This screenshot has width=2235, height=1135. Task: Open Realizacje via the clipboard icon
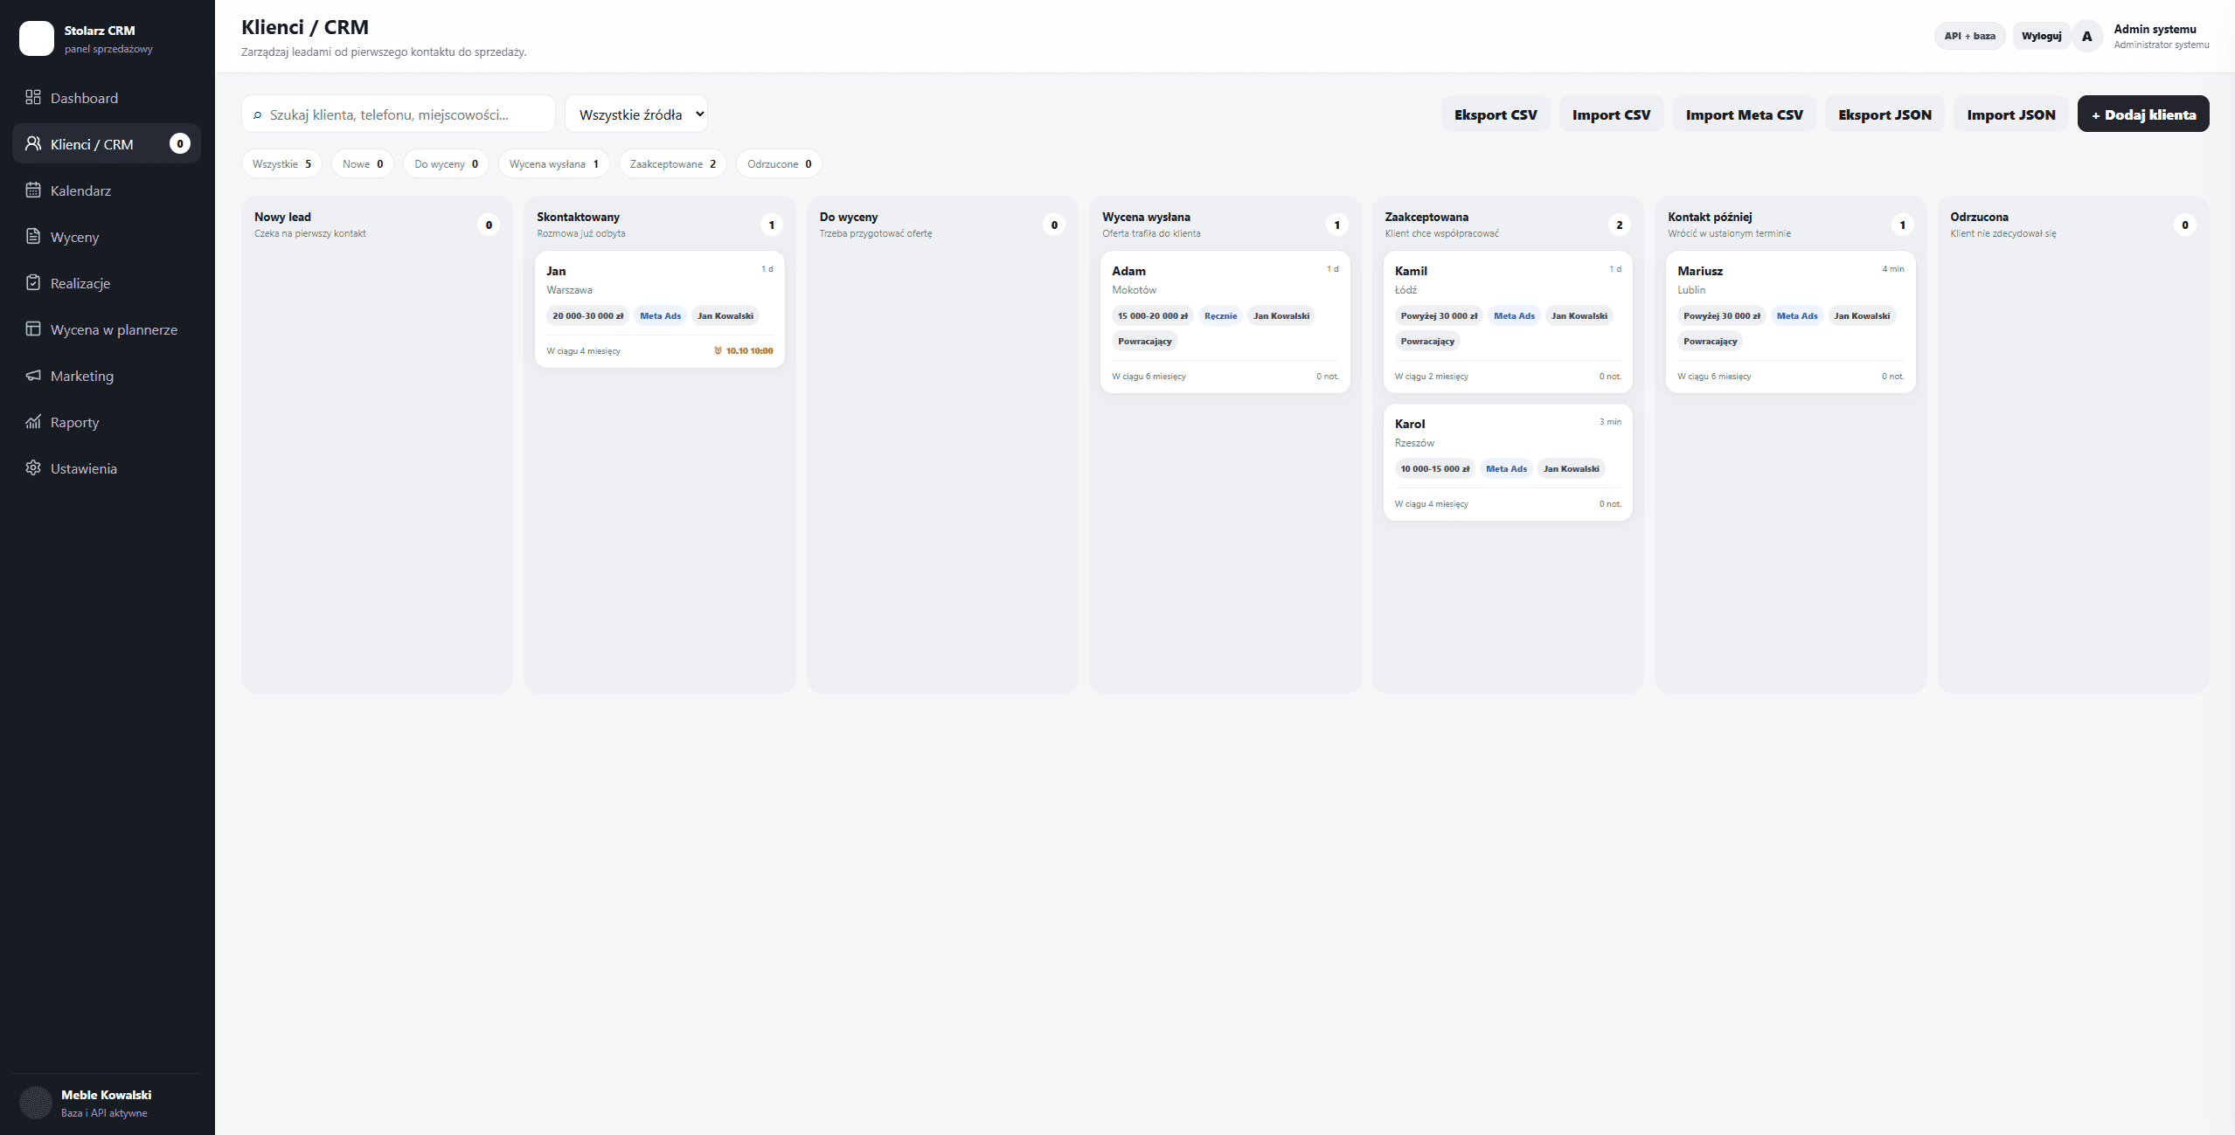click(33, 282)
